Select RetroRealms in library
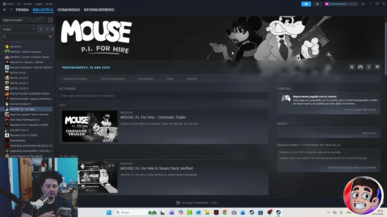The height and width of the screenshot is (217, 387). tap(18, 140)
